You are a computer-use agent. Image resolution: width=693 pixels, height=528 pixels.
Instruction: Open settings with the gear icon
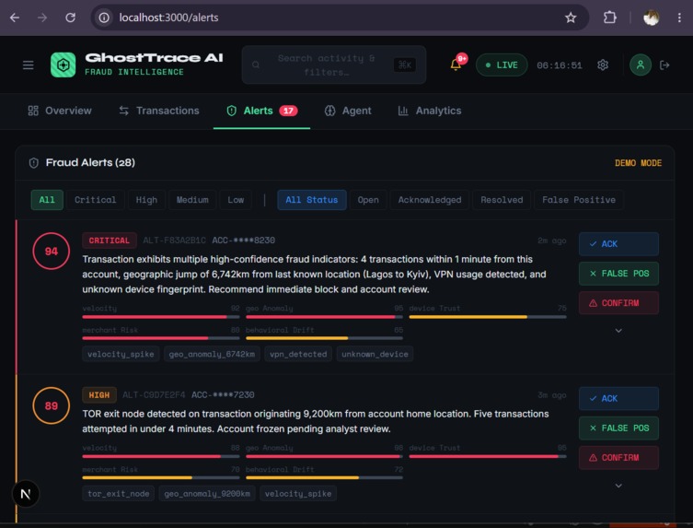(603, 65)
